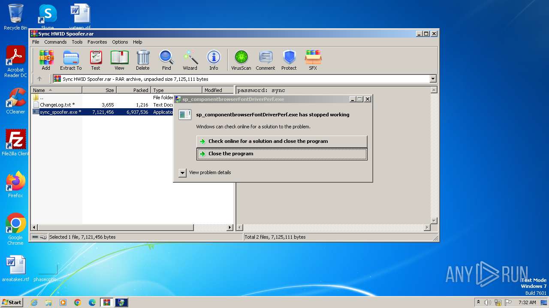Screen dimensions: 549x308
Task: Click the Protect shield icon
Action: pyautogui.click(x=289, y=60)
